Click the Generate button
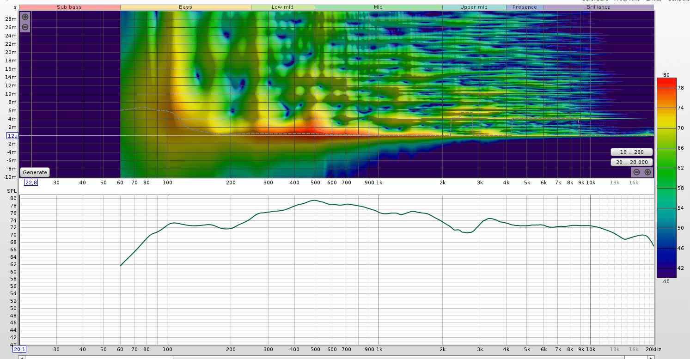The height and width of the screenshot is (359, 690). pos(35,172)
